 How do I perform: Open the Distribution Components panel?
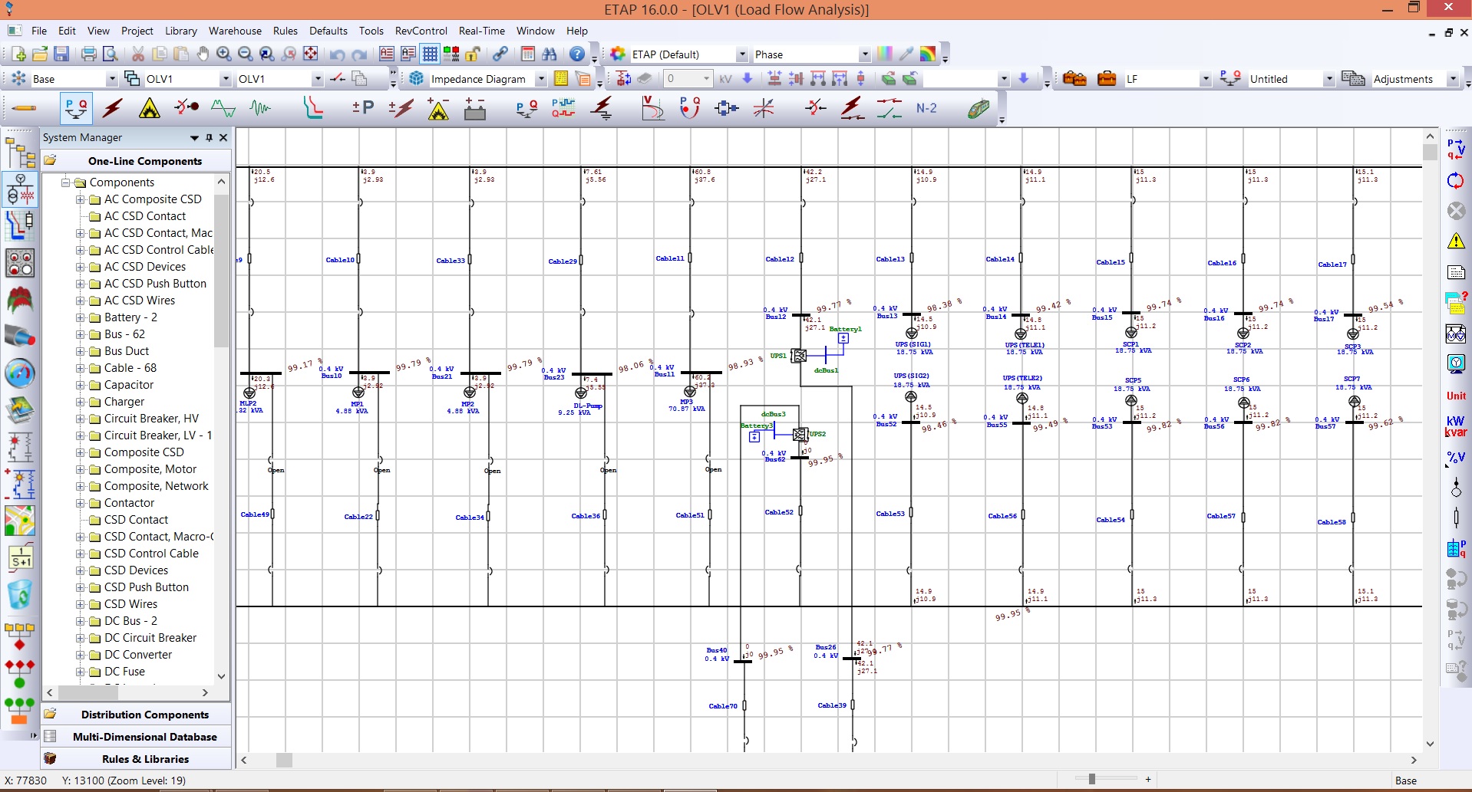tap(136, 715)
